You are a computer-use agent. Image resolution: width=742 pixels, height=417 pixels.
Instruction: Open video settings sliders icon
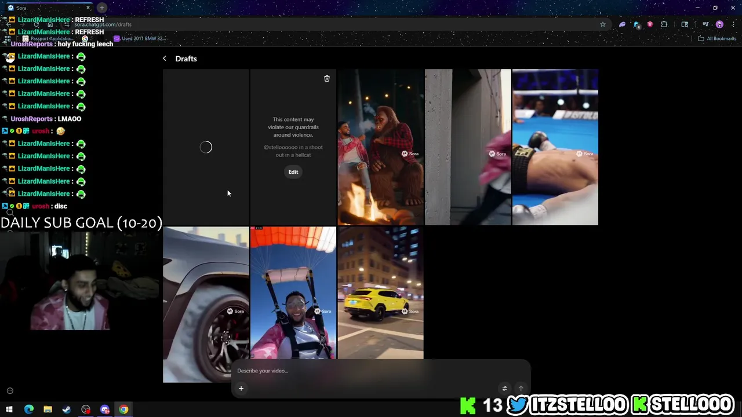pos(504,389)
